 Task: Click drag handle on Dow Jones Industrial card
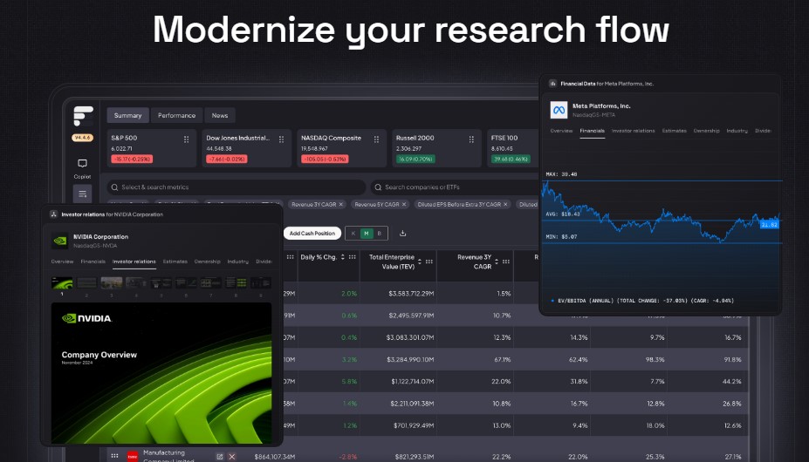click(x=281, y=139)
